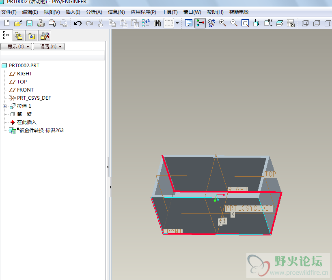The width and height of the screenshot is (332, 280).
Task: Select the 第一壁 feature in model tree
Action: [24, 114]
